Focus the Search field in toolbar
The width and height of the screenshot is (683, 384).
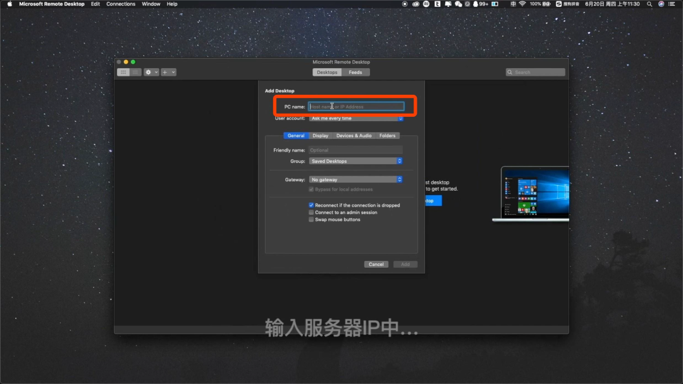pyautogui.click(x=536, y=72)
